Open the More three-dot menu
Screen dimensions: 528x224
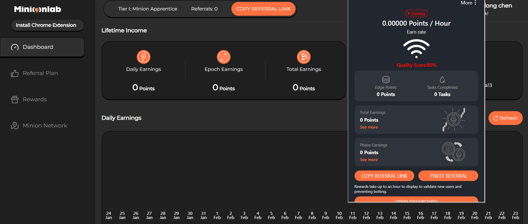[x=475, y=3]
